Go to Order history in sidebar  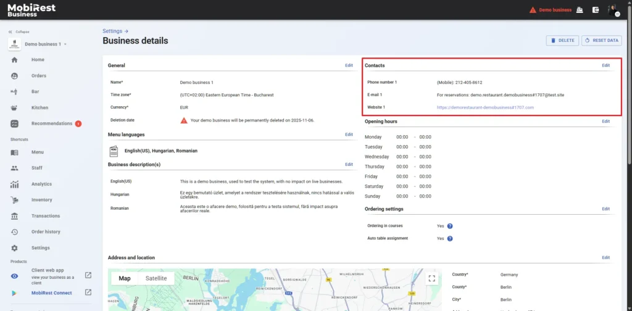pos(46,232)
